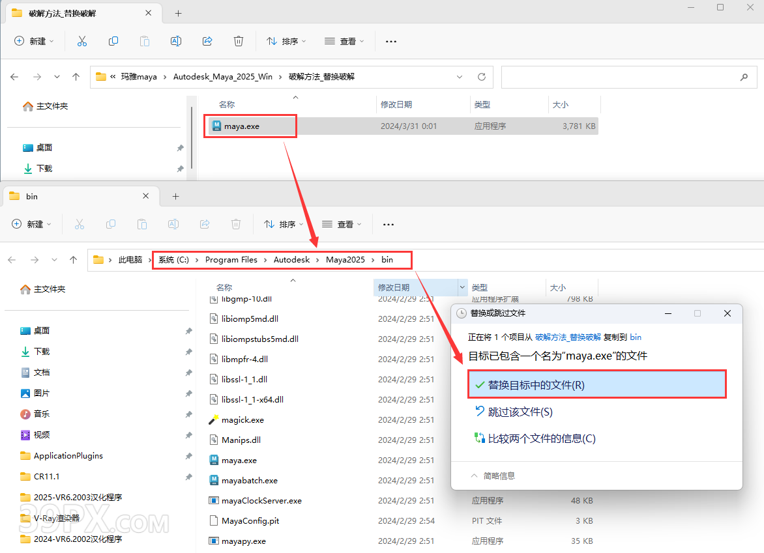Click Program Files breadcrumb in bin window
This screenshot has height=553, width=764.
tap(231, 260)
